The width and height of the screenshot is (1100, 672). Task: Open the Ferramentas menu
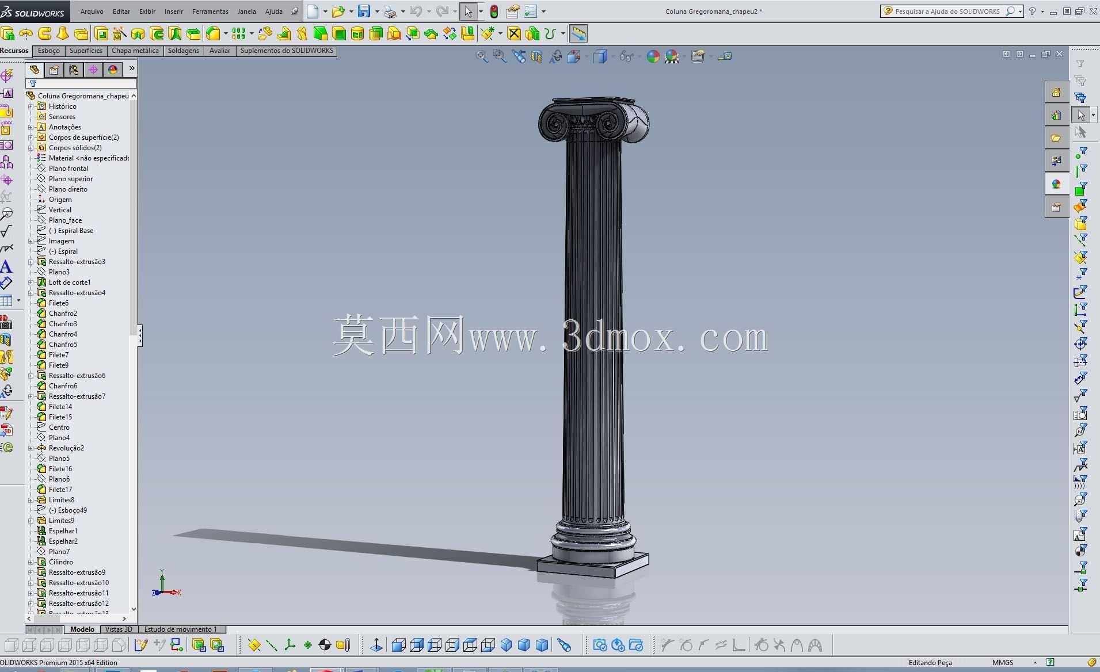(210, 12)
